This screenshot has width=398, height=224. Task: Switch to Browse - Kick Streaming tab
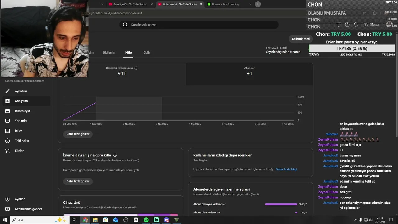click(x=225, y=4)
